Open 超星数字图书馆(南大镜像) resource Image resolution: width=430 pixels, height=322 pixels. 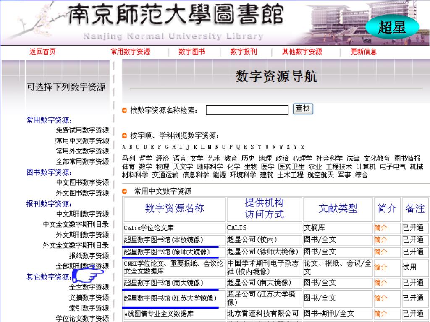click(164, 283)
